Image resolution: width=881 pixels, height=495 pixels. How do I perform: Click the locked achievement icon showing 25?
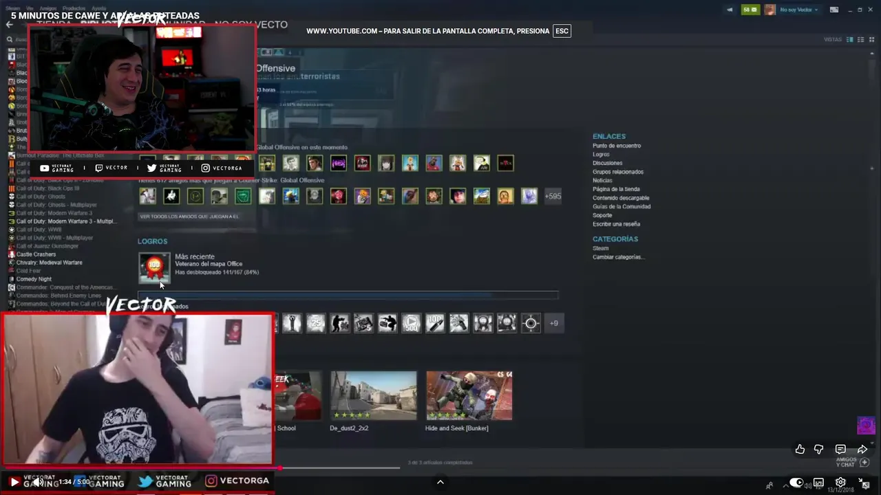point(315,323)
